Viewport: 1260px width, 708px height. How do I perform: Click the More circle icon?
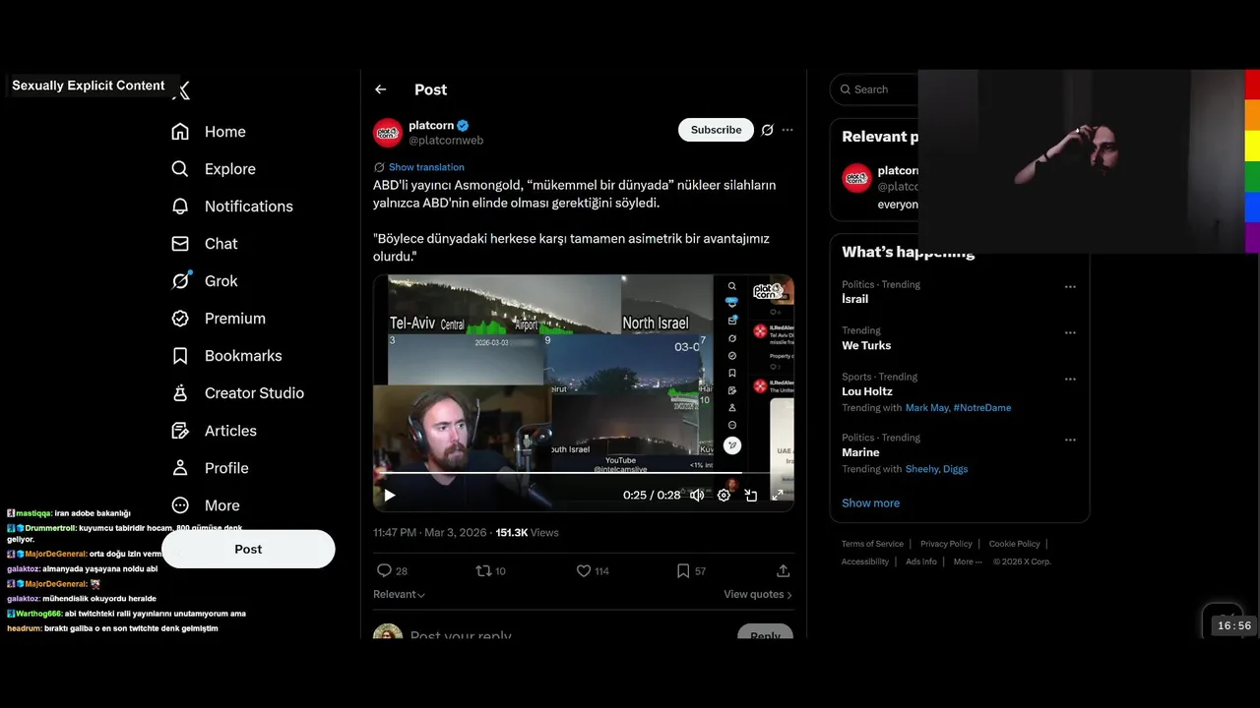click(x=180, y=505)
